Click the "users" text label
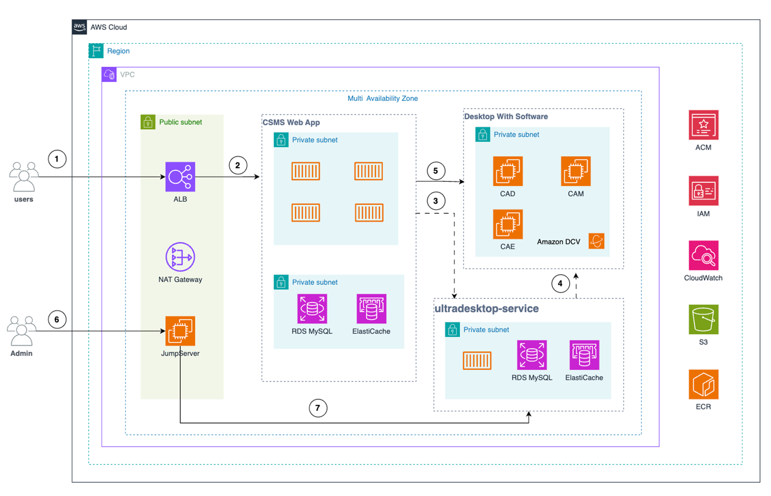Viewport: 771px width, 496px height. coord(24,199)
